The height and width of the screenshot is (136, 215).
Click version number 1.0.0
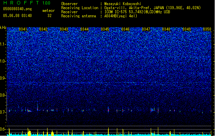46,3
